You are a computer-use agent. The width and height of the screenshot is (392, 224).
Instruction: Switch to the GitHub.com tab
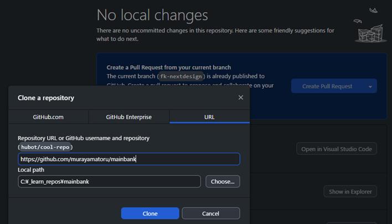point(49,117)
